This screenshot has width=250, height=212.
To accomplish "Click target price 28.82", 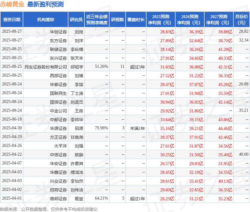I will tap(244, 31).
